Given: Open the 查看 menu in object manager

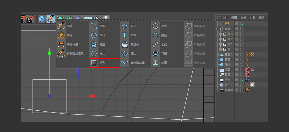Looking at the screenshot, I should pyautogui.click(x=243, y=18).
